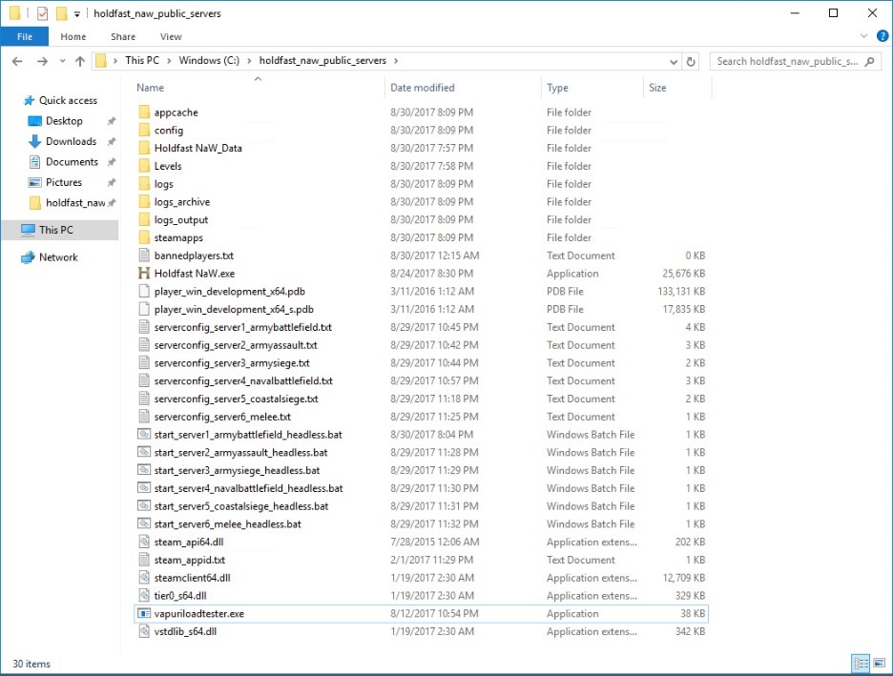The image size is (893, 676).
Task: Switch to the View ribbon tab
Action: (x=171, y=37)
